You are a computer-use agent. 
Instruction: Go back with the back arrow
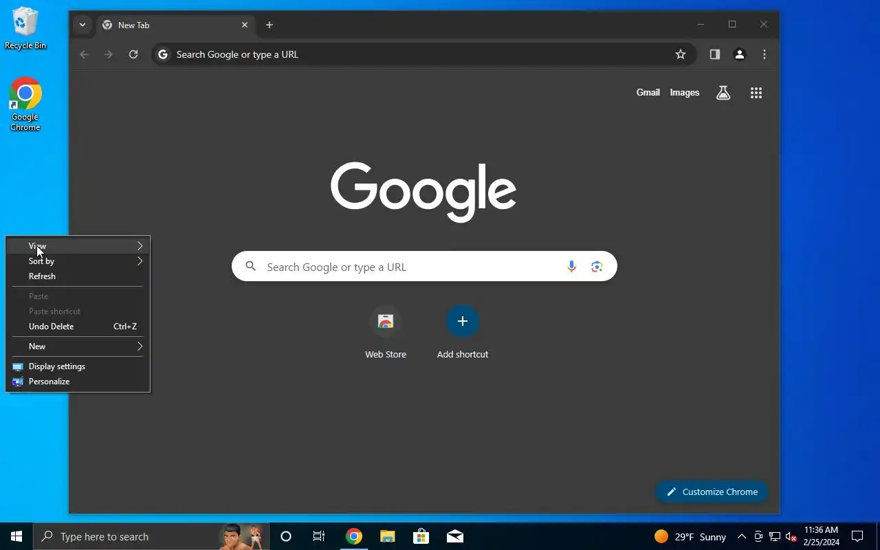click(85, 54)
